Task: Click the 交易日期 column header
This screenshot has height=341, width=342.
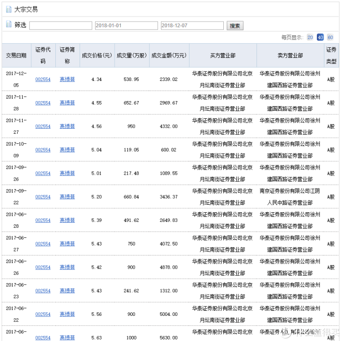Action: [x=16, y=55]
